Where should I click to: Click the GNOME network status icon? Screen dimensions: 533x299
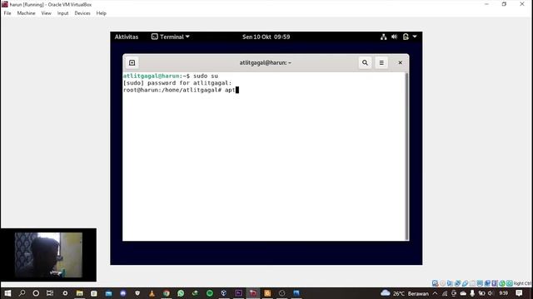(383, 37)
